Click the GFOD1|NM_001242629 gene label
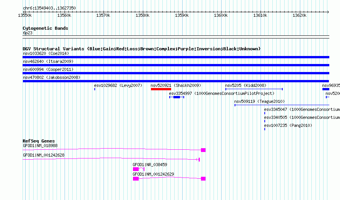 (x=153, y=174)
